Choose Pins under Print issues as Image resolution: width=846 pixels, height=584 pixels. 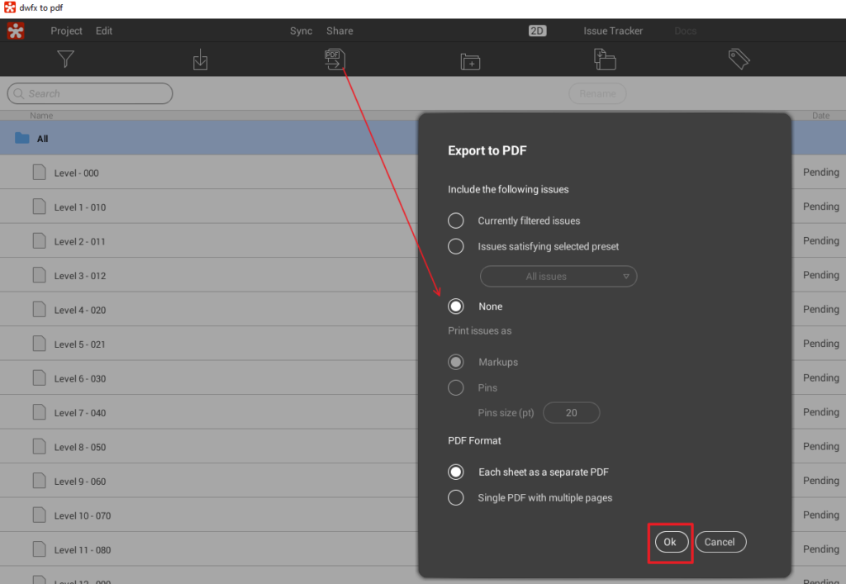point(455,387)
